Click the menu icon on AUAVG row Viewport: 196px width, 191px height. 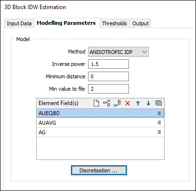tap(159, 123)
